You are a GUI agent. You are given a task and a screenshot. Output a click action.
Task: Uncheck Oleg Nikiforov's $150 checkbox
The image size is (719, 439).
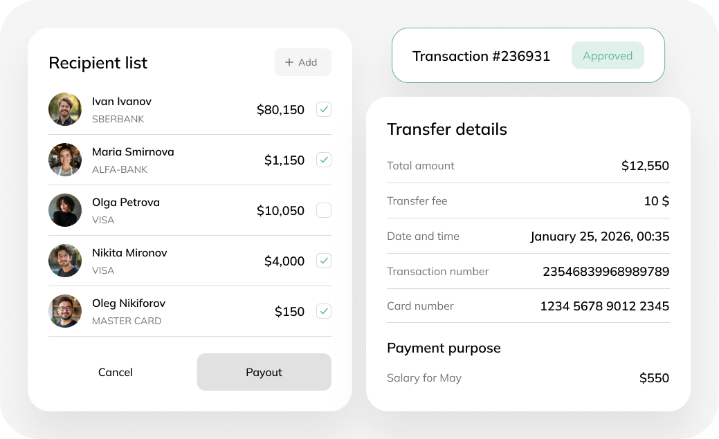324,311
